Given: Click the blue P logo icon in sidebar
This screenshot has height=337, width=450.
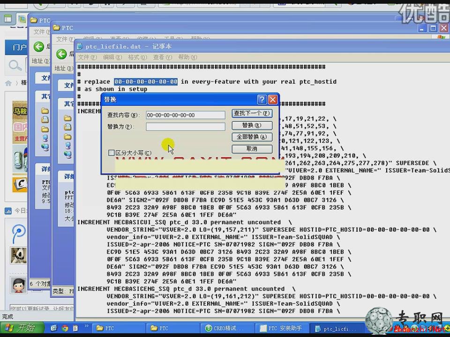Looking at the screenshot, I should [x=19, y=233].
